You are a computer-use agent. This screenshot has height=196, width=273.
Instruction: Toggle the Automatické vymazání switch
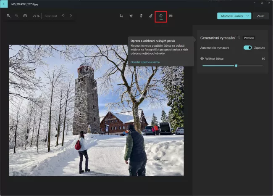coord(247,48)
